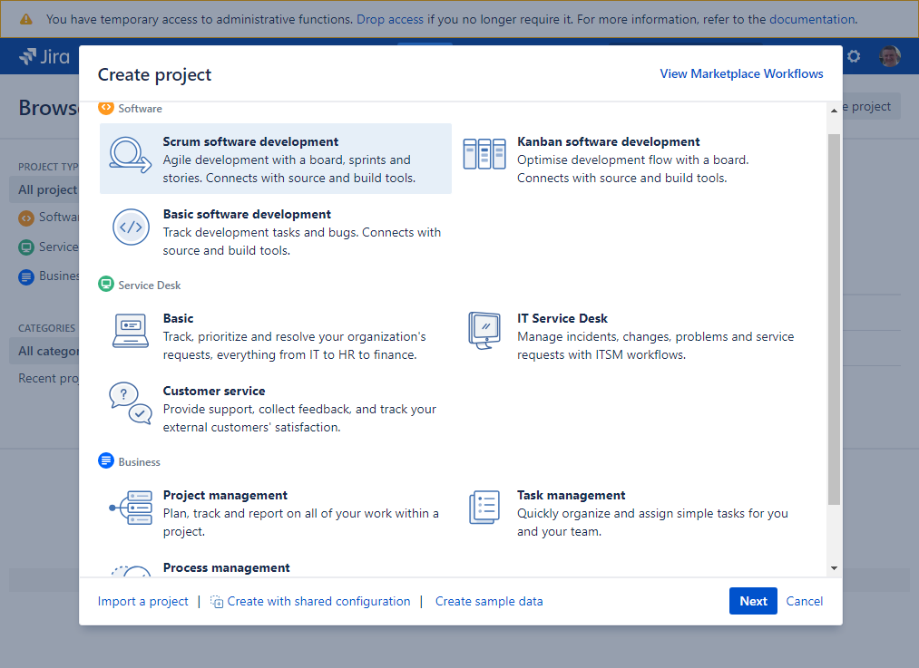Click the dialog vertical scrollbar thumb
Image resolution: width=919 pixels, height=668 pixels.
(x=834, y=319)
